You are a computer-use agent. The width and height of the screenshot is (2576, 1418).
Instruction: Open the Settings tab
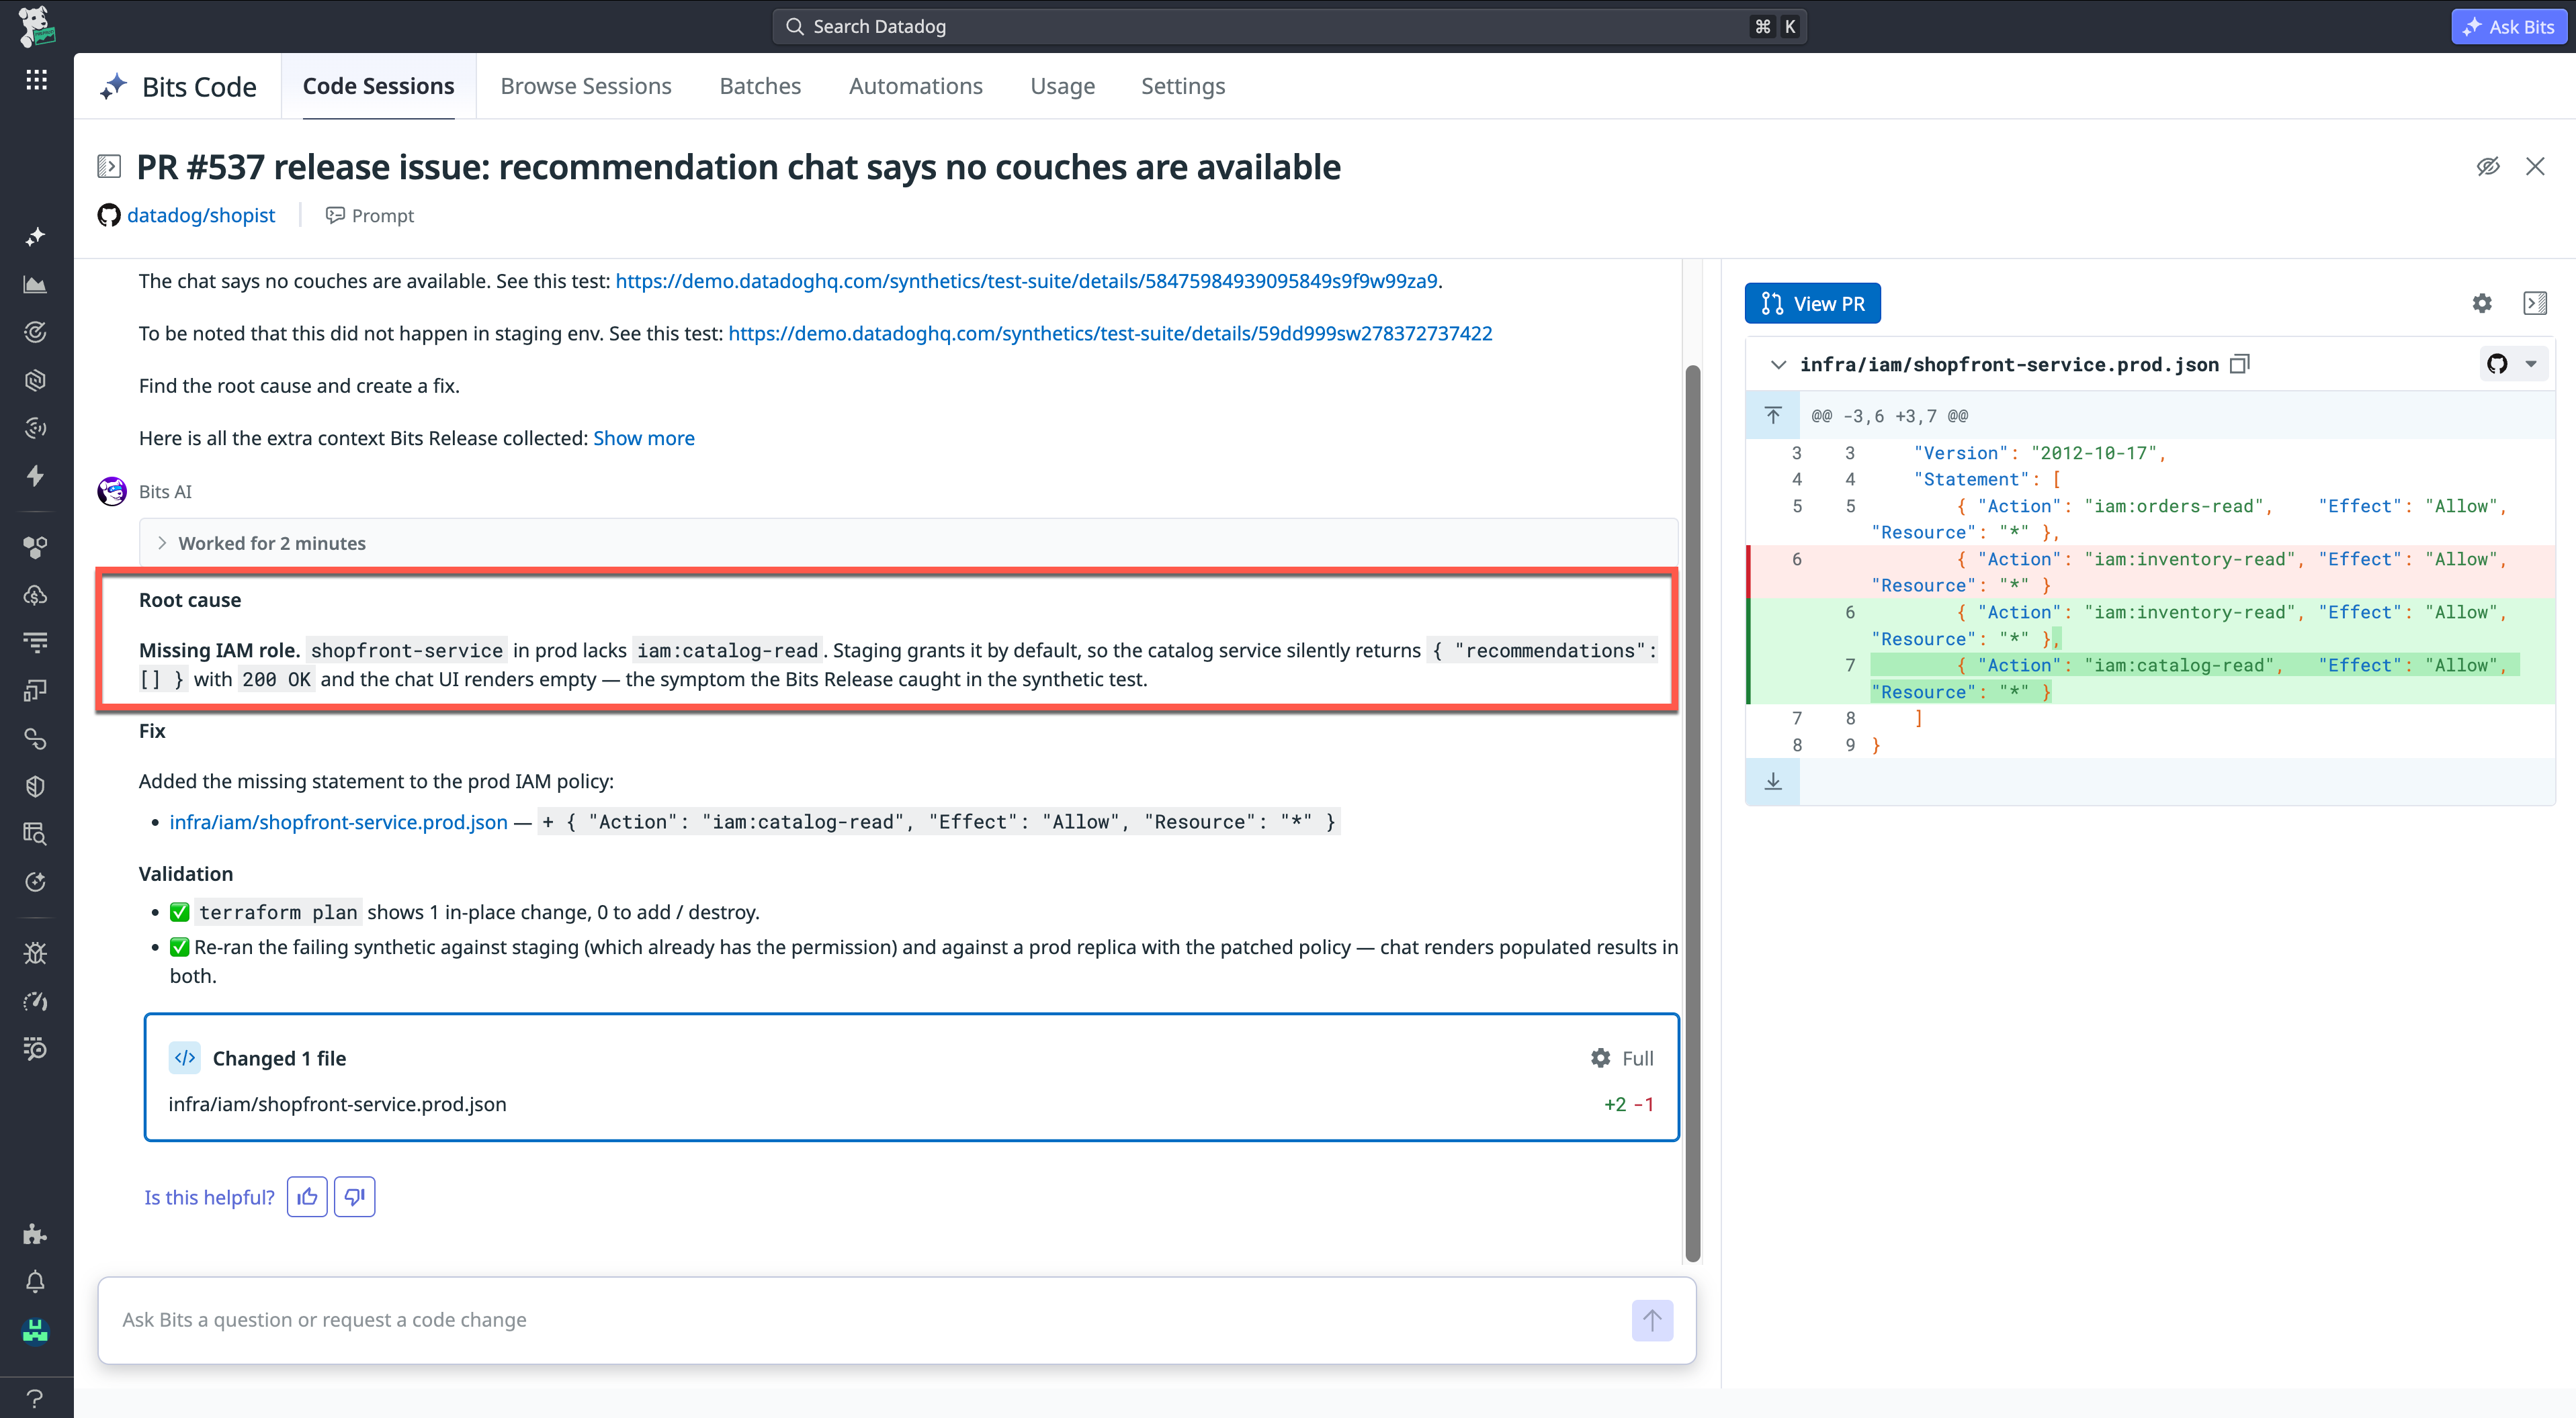(1183, 86)
